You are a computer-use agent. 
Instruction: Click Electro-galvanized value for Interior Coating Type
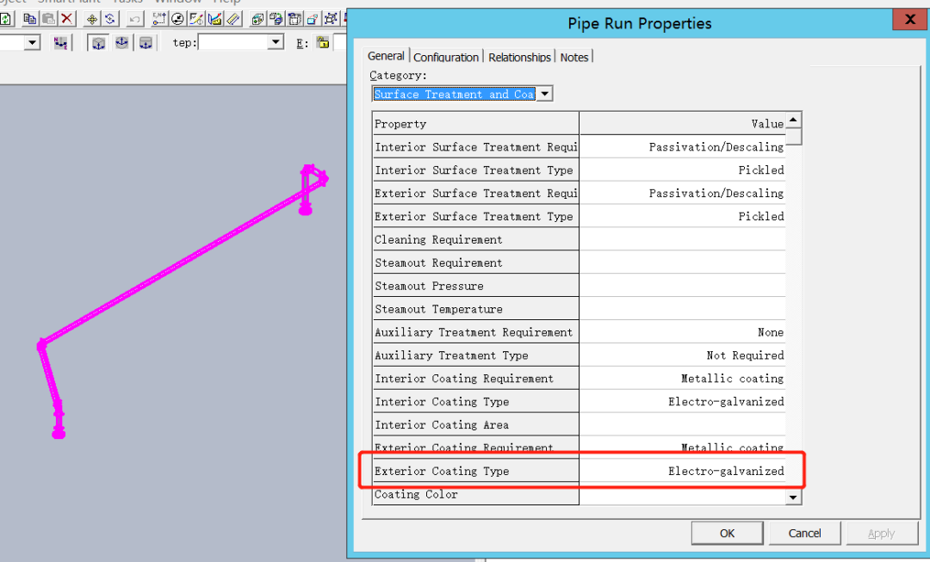pyautogui.click(x=682, y=401)
